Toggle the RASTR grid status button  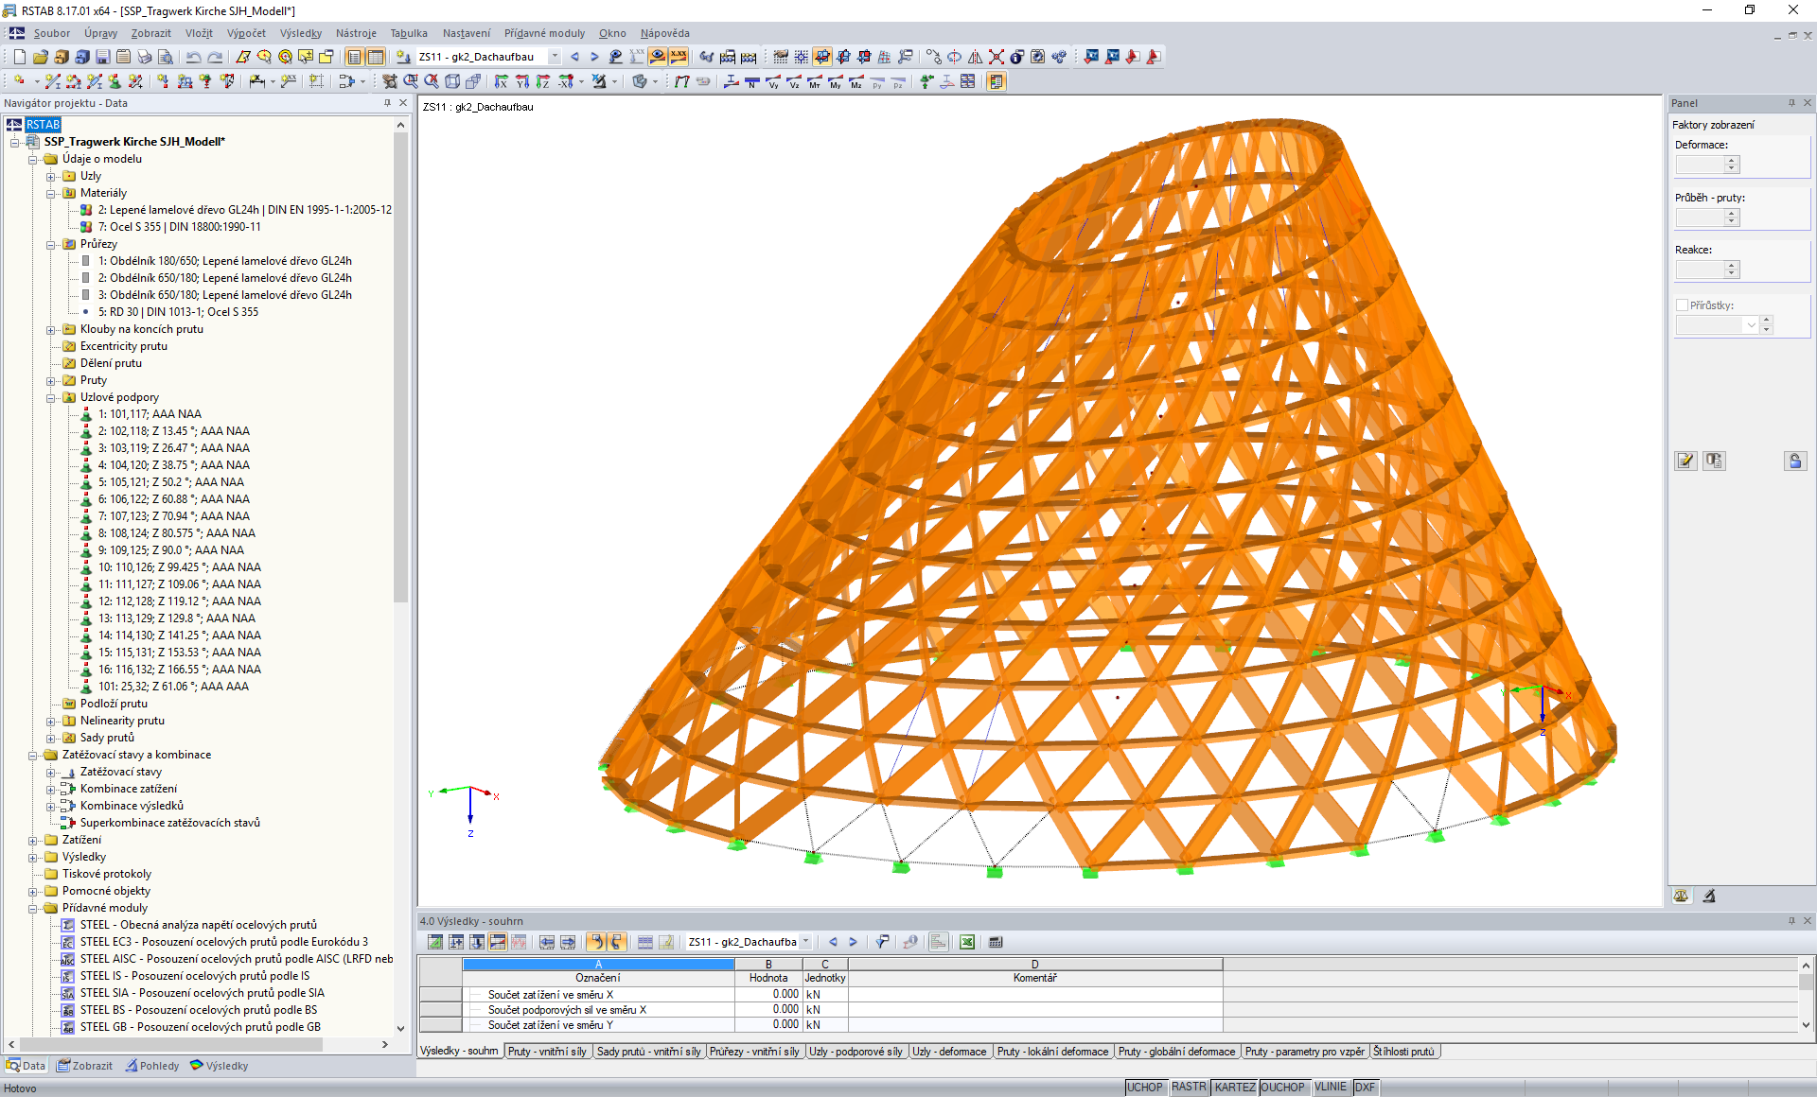pos(1188,1088)
